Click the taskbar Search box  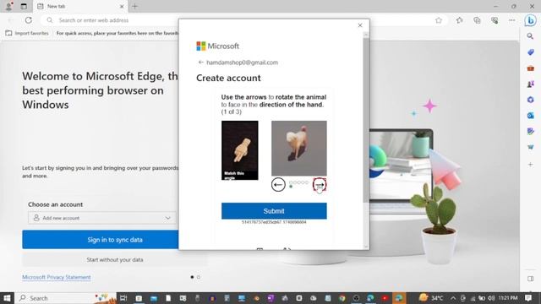tap(66, 298)
